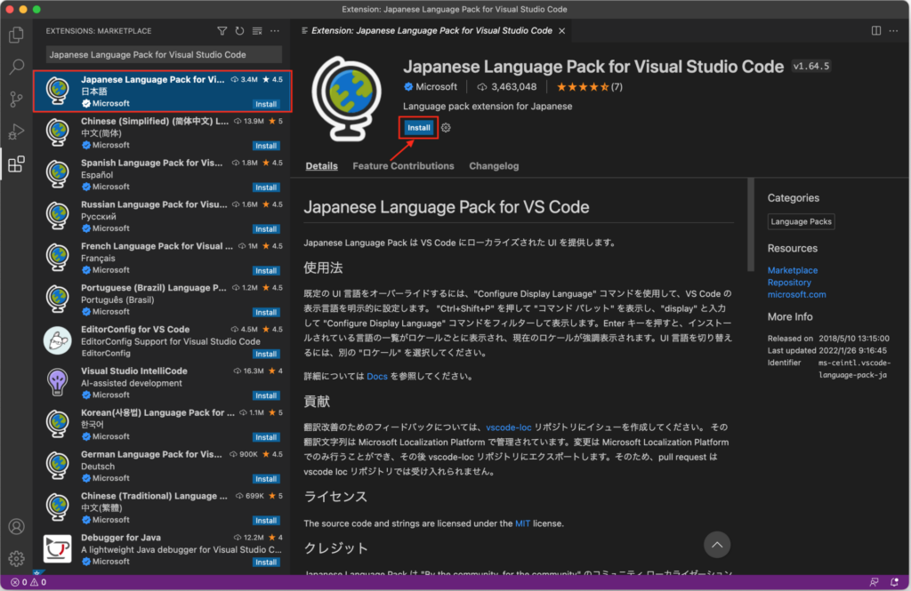Filter the extensions marketplace results
This screenshot has height=591, width=911.
pyautogui.click(x=222, y=30)
